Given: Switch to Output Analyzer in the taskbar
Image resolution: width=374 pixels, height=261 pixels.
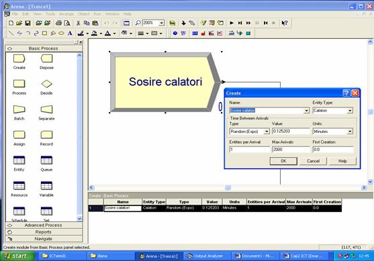Looking at the screenshot, I should click(207, 256).
